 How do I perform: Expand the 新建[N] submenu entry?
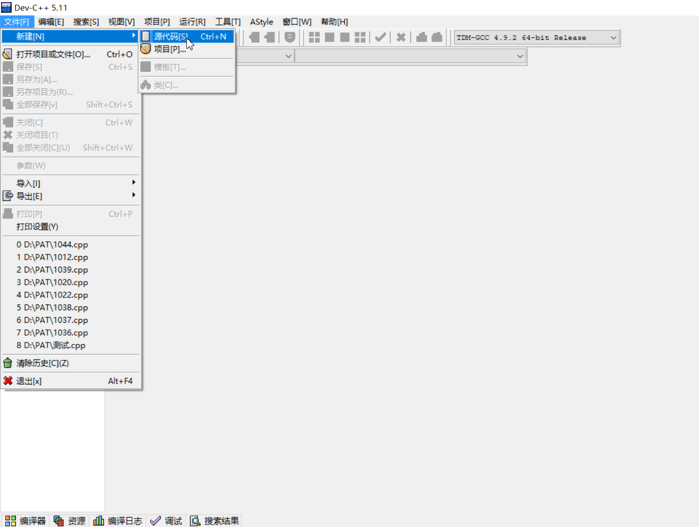coord(71,36)
